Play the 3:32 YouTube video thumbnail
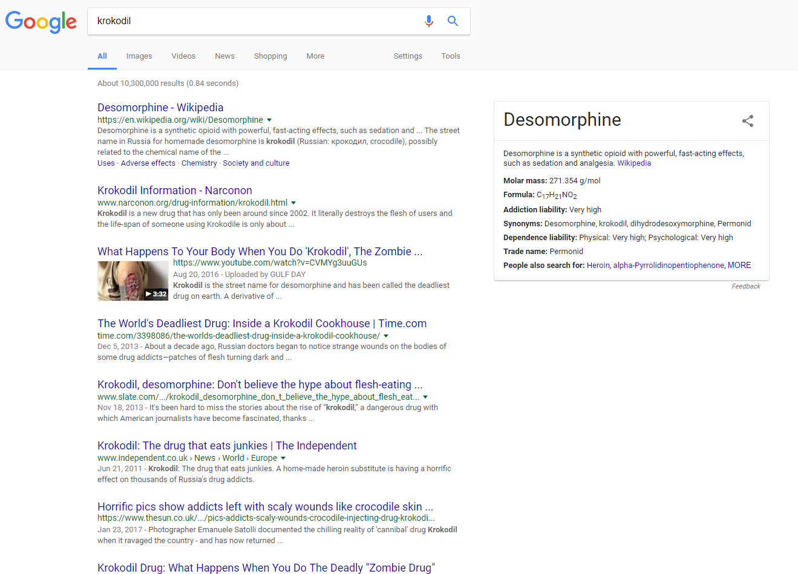The image size is (798, 574). (133, 281)
